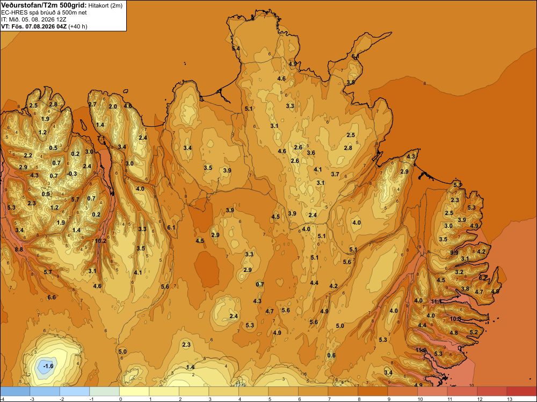Click the red legend swatch between 12 and 13
This screenshot has width=537, height=402.
492,391
